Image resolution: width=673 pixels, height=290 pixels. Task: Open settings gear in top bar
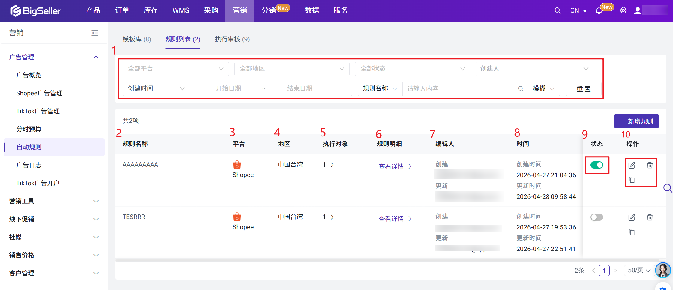click(623, 11)
